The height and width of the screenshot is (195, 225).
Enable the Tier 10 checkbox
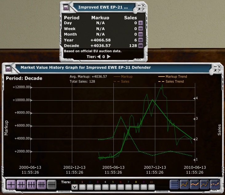click(x=151, y=187)
